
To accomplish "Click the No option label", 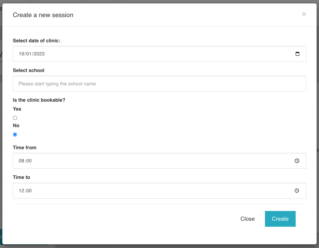I will [16, 126].
